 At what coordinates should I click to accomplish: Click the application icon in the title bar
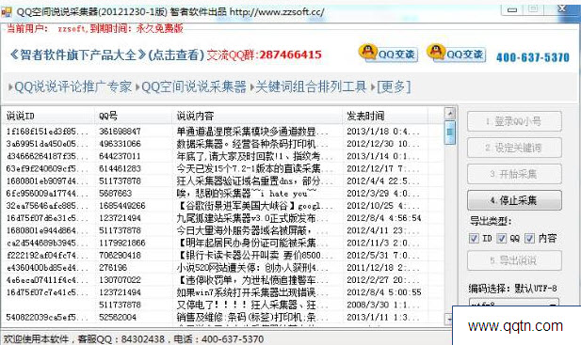pyautogui.click(x=7, y=11)
